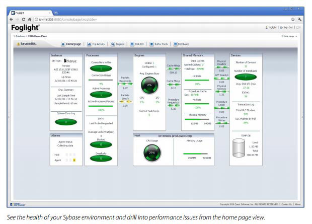Click the Contact Us footer link
Image resolution: width=312 pixels, height=224 pixels.
click(x=286, y=204)
